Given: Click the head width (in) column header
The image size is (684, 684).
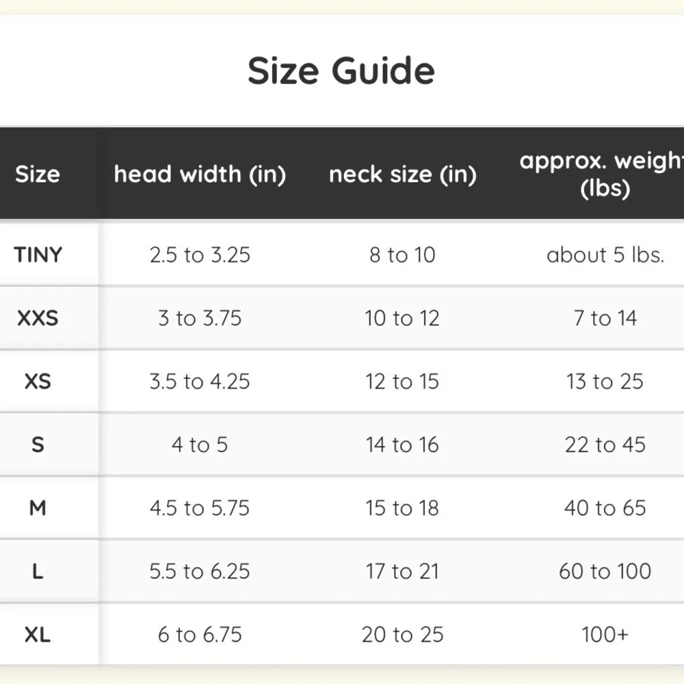Looking at the screenshot, I should point(200,174).
